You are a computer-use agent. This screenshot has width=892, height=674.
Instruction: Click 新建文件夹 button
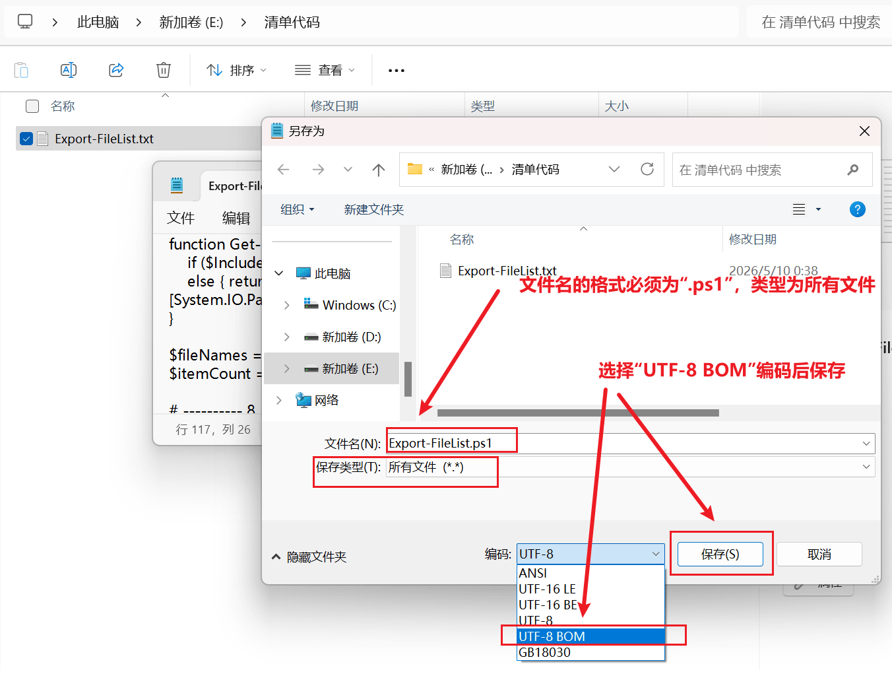(374, 209)
